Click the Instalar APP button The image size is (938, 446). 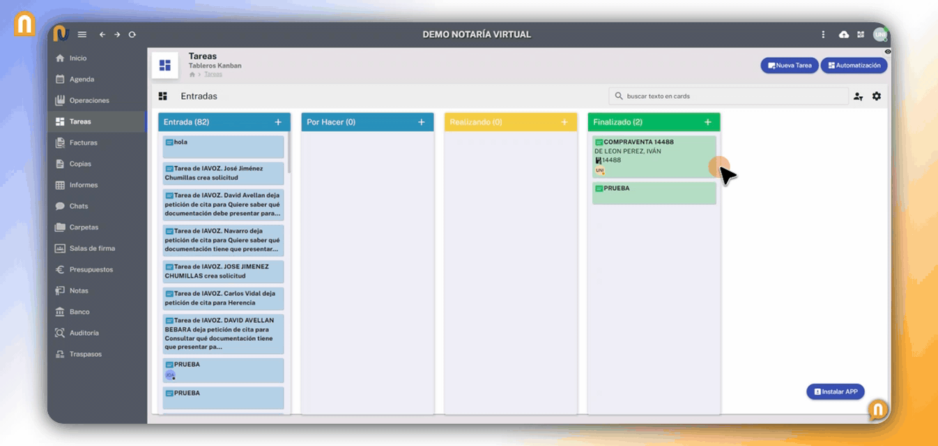[x=835, y=392]
